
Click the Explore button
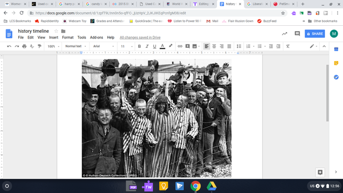tap(320, 172)
